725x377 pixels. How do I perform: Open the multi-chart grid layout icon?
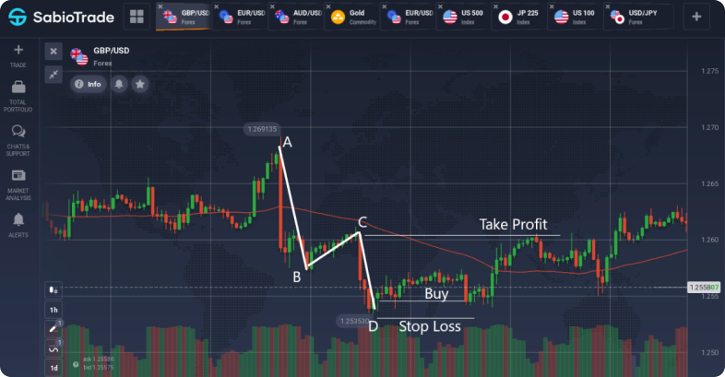[137, 17]
